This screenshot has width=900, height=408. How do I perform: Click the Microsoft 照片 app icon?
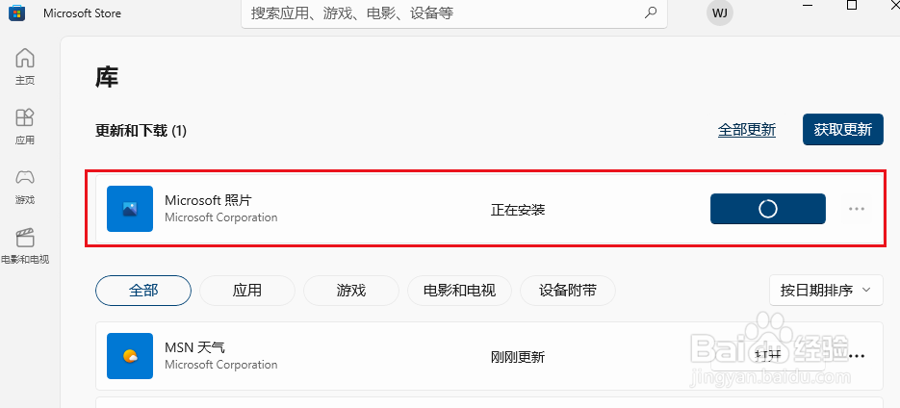(x=130, y=209)
